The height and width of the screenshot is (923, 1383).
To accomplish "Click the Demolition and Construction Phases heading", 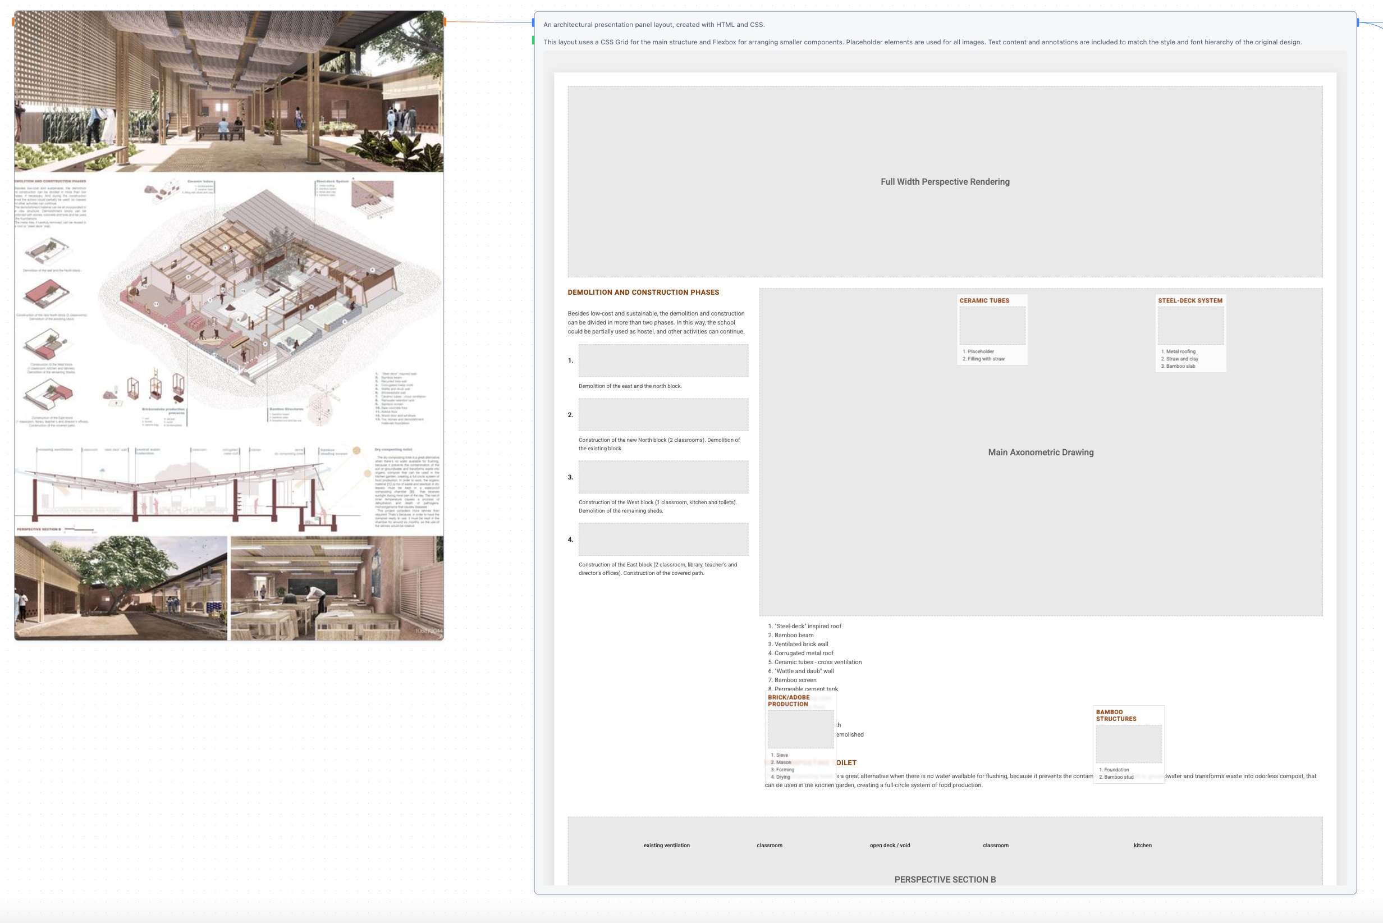I will tap(643, 292).
